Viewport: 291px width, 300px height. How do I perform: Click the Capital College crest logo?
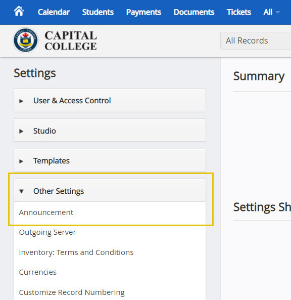point(26,40)
